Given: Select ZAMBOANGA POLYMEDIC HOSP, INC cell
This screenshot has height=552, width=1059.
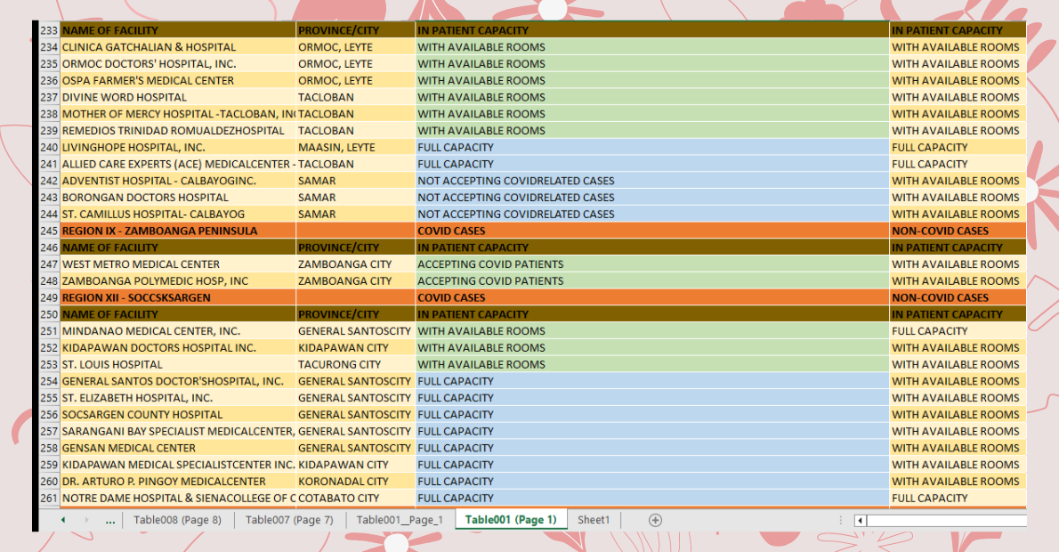Looking at the screenshot, I should (x=178, y=281).
